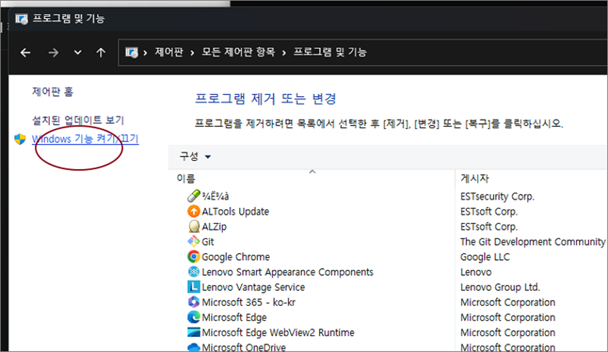Select ALTools Update icon

click(194, 211)
